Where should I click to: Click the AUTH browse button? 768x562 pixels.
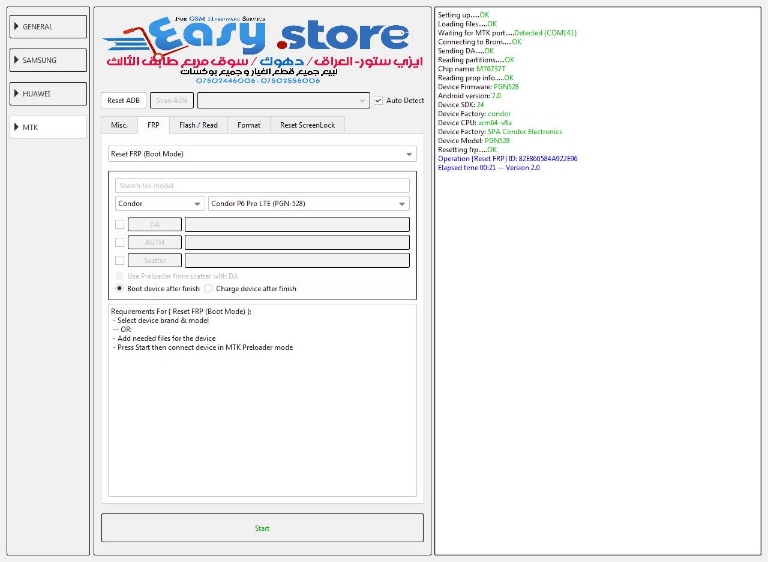(x=155, y=243)
